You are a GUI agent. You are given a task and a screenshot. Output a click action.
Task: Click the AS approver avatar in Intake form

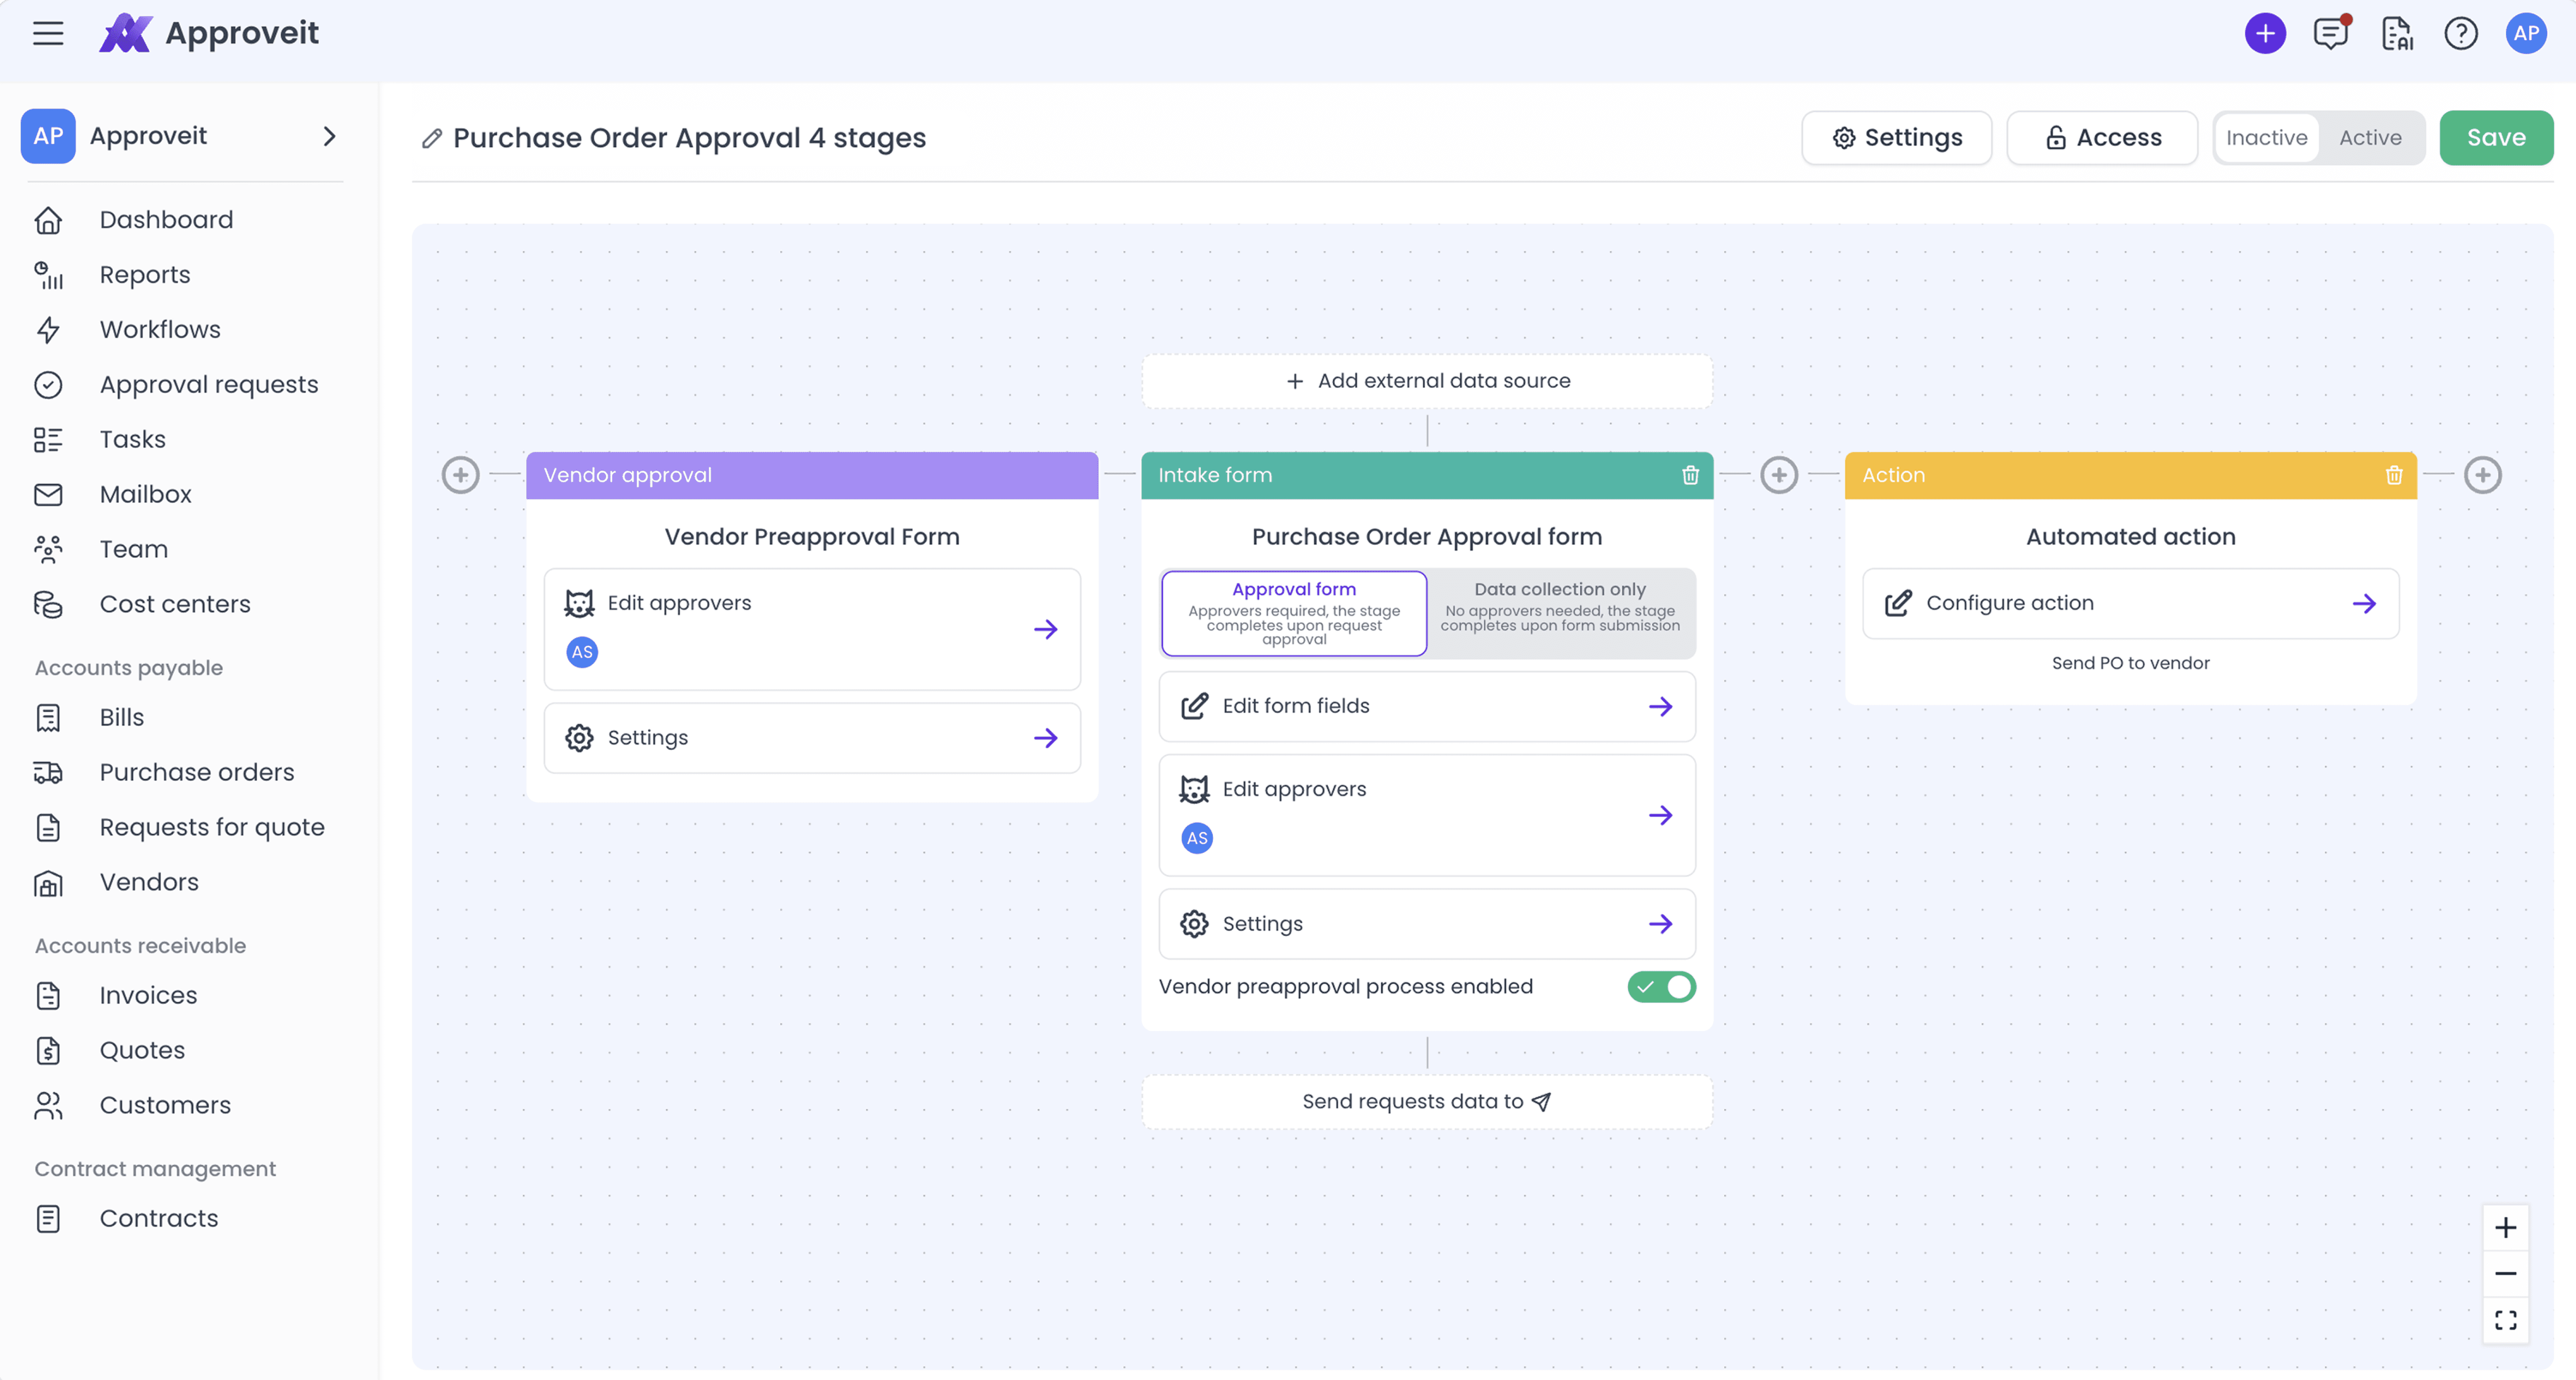(1197, 837)
